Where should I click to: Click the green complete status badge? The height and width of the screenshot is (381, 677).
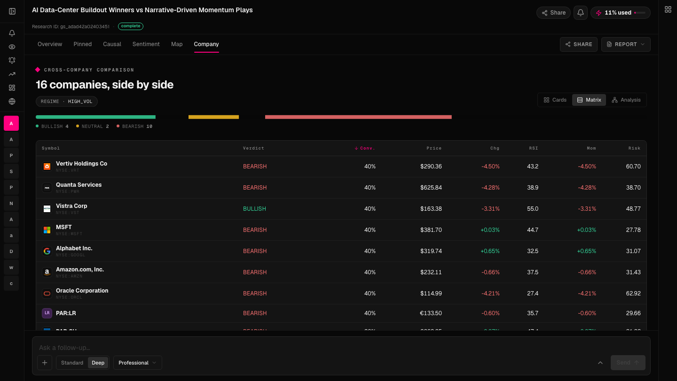(x=131, y=26)
